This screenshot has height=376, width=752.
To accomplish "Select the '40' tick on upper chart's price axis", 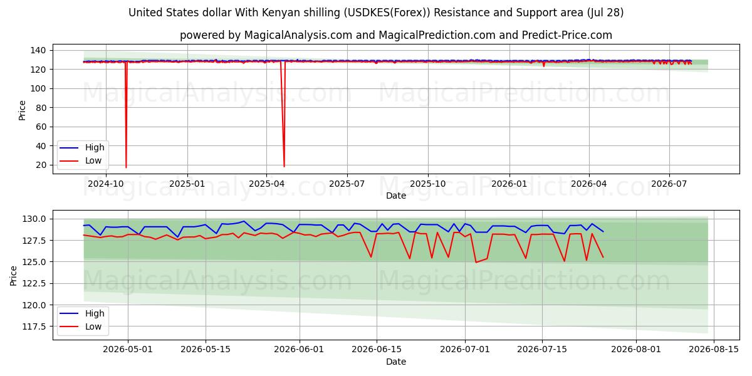I will [41, 146].
